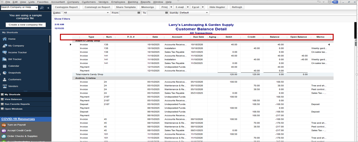Image resolution: width=358 pixels, height=142 pixels.
Task: Open the Help menu
Action: [169, 2]
